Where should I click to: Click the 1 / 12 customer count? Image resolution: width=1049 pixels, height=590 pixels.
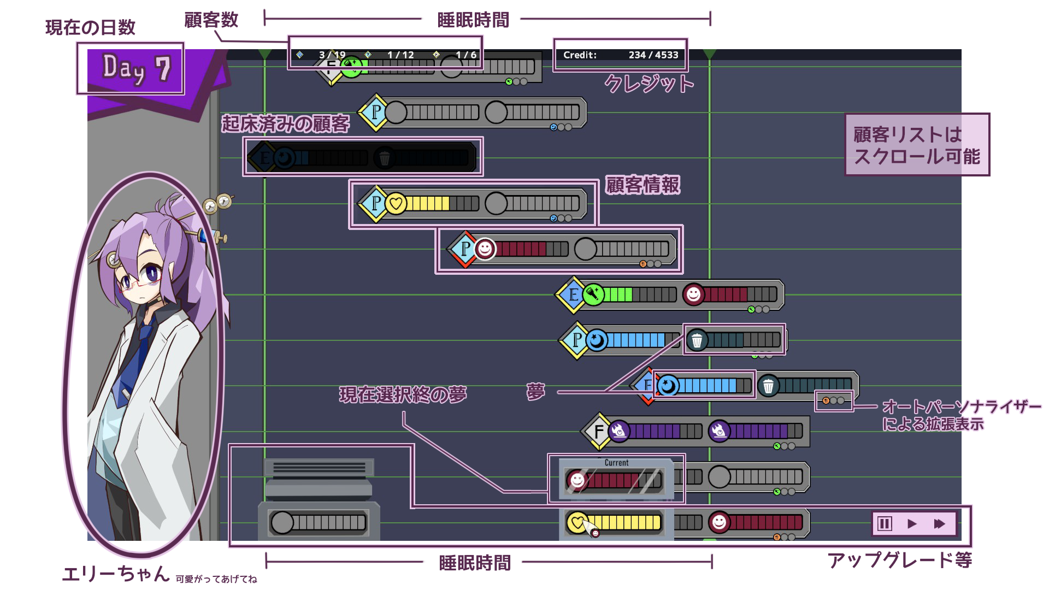pos(400,55)
